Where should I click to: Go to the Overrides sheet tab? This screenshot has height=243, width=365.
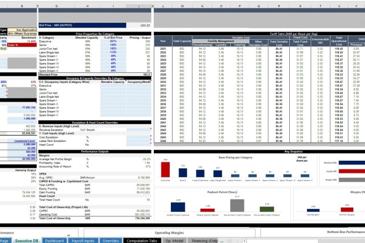pos(111,241)
